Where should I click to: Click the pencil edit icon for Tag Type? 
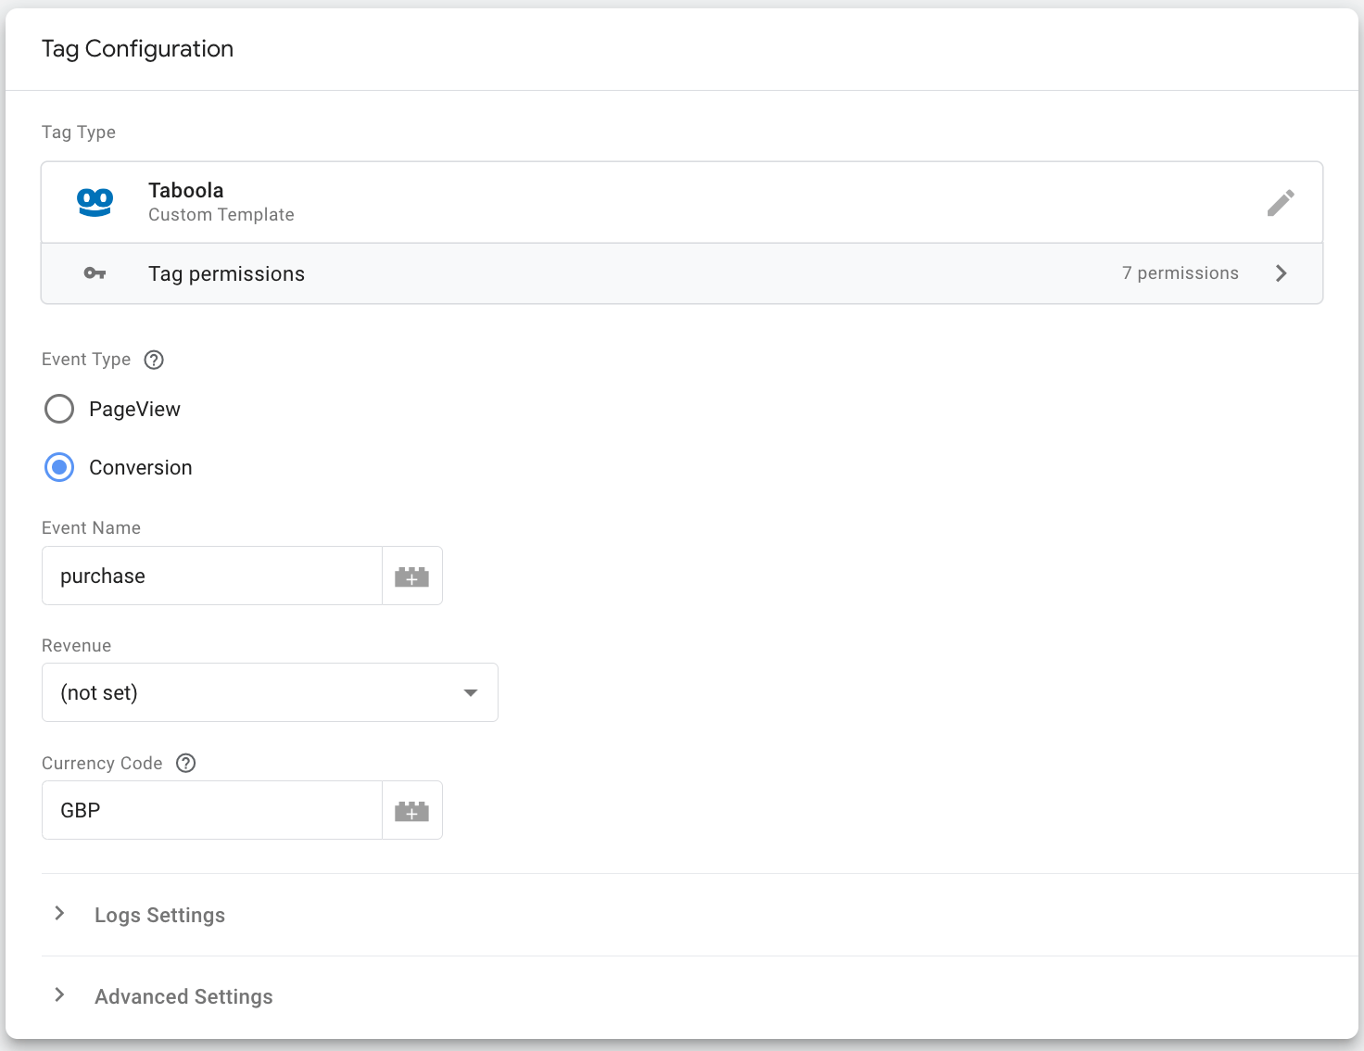(x=1281, y=203)
